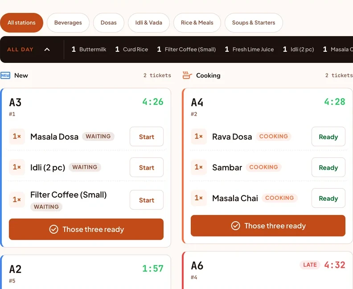This screenshot has height=289, width=353.
Task: Click order number #4 on ticket A6
Action: click(194, 277)
